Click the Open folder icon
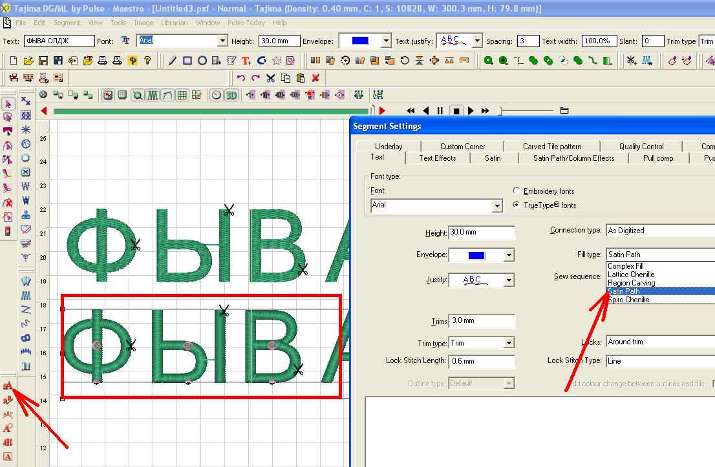The image size is (715, 467). point(28,61)
